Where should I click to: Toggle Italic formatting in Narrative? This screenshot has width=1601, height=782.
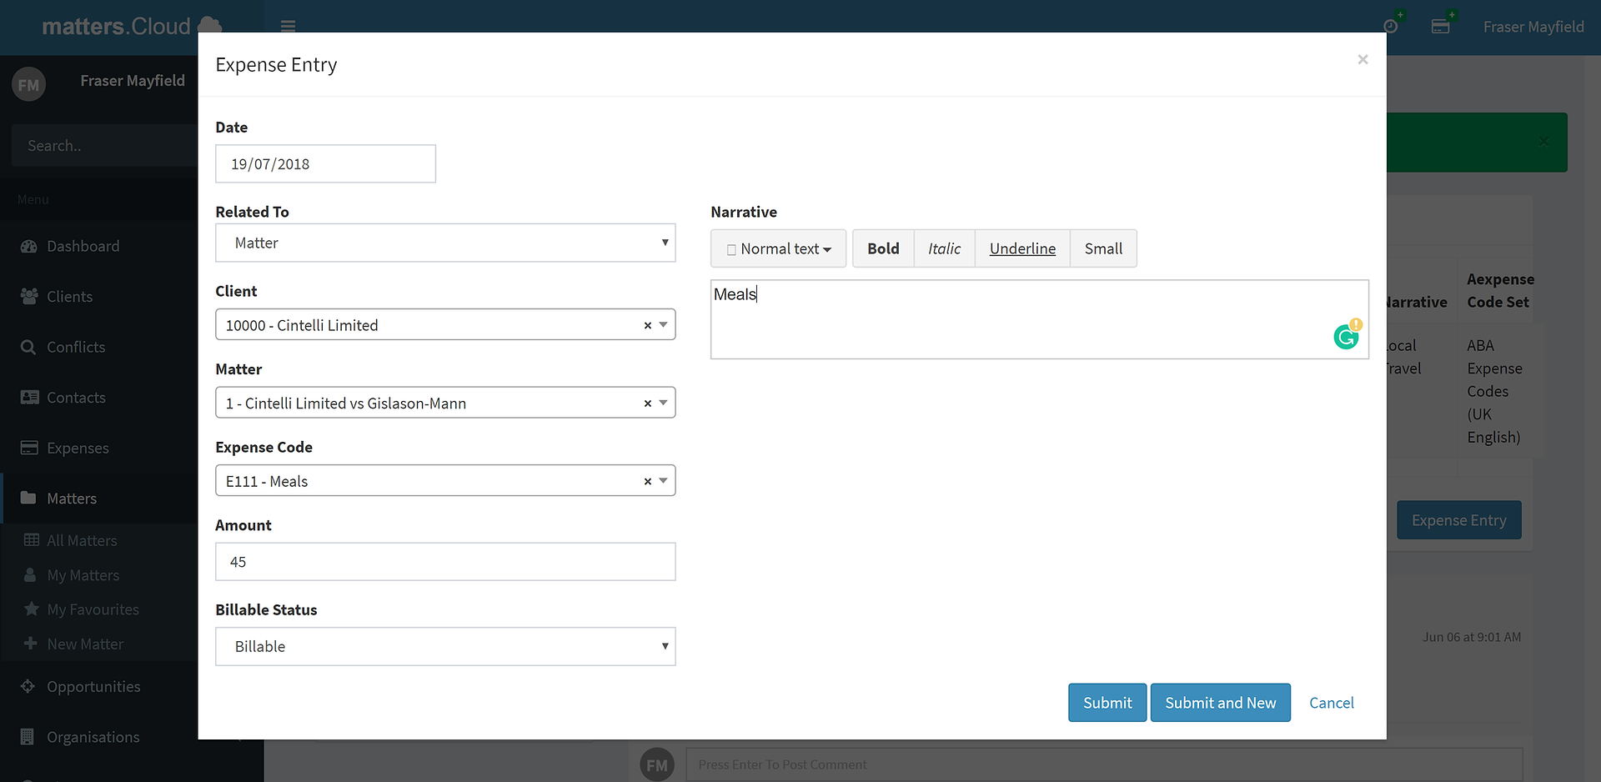tap(944, 248)
